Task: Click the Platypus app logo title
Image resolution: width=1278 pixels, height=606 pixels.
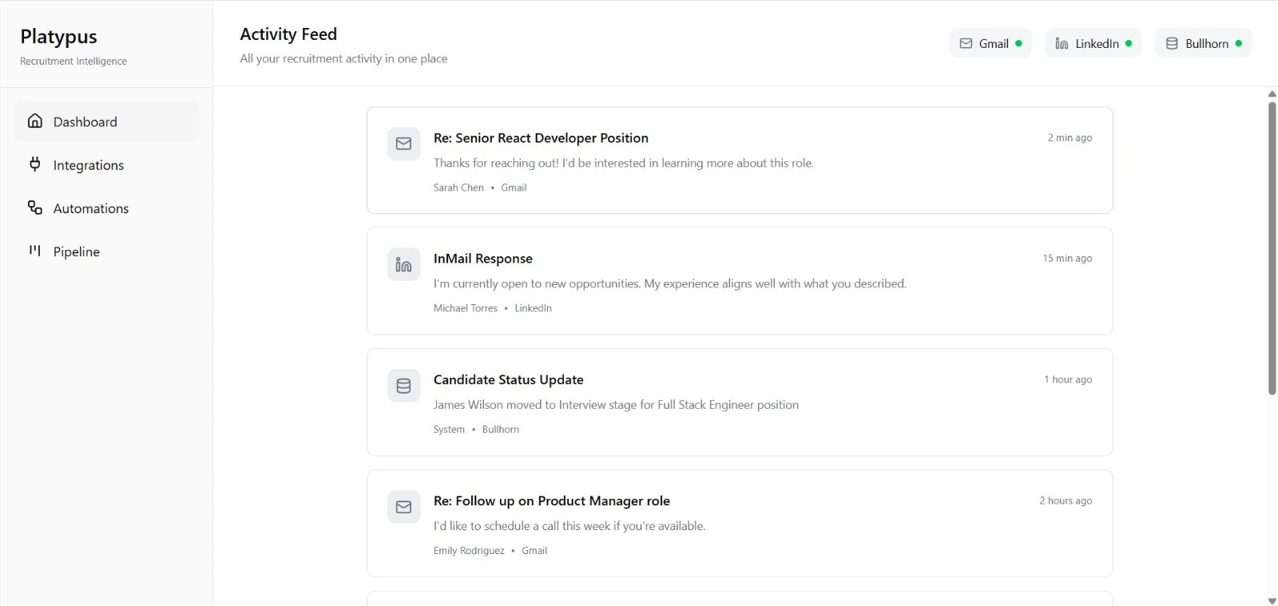Action: tap(58, 37)
